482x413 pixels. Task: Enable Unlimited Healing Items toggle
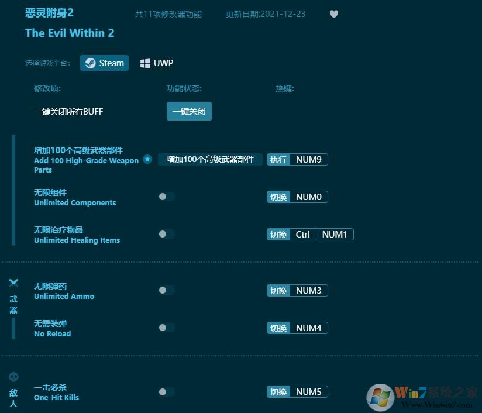pos(167,234)
